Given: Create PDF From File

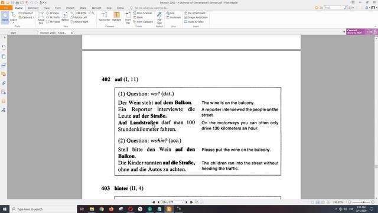Looking at the screenshot, I should (x=128, y=18).
